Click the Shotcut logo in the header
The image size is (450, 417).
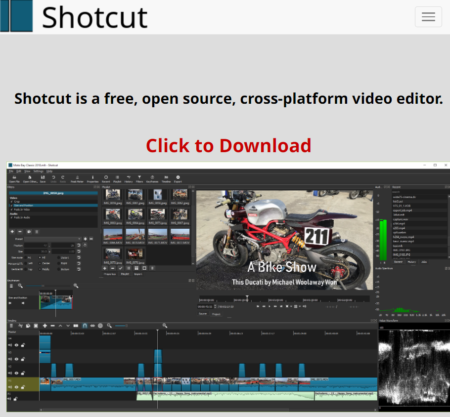pyautogui.click(x=16, y=16)
